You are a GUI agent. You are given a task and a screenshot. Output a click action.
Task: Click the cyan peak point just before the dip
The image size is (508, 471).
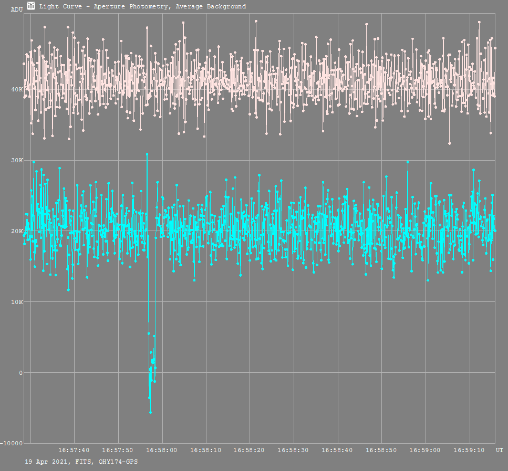pyautogui.click(x=147, y=154)
